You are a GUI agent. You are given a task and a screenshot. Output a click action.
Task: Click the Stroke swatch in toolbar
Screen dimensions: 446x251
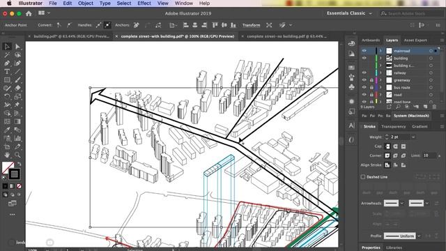pyautogui.click(x=14, y=174)
